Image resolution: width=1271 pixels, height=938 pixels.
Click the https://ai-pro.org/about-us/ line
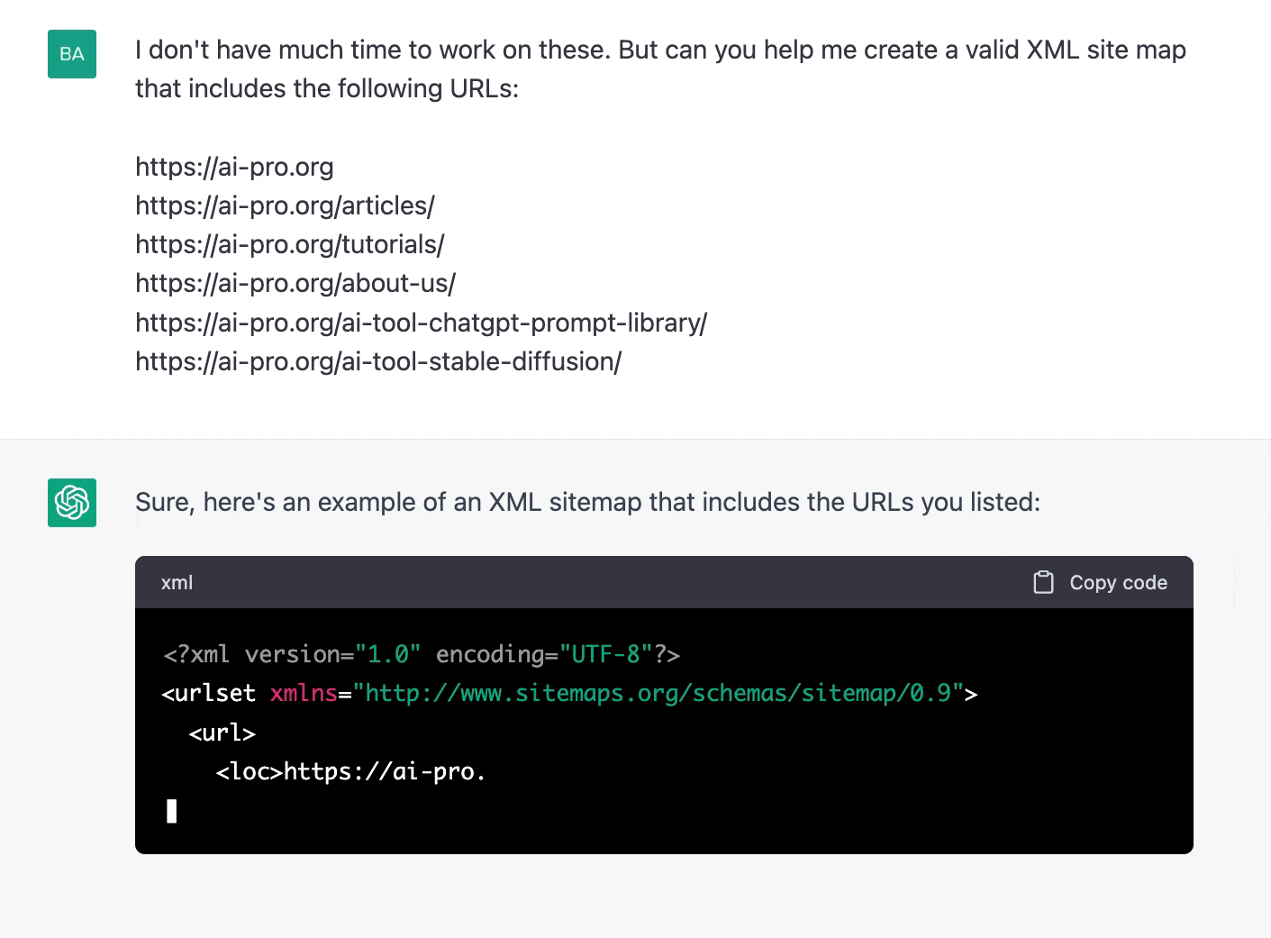tap(295, 283)
